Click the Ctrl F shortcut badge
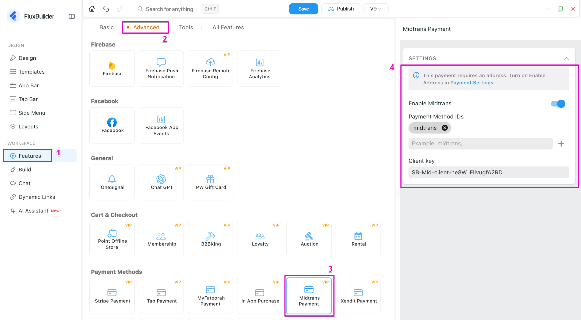Screen dimensions: 581x320 pyautogui.click(x=210, y=9)
